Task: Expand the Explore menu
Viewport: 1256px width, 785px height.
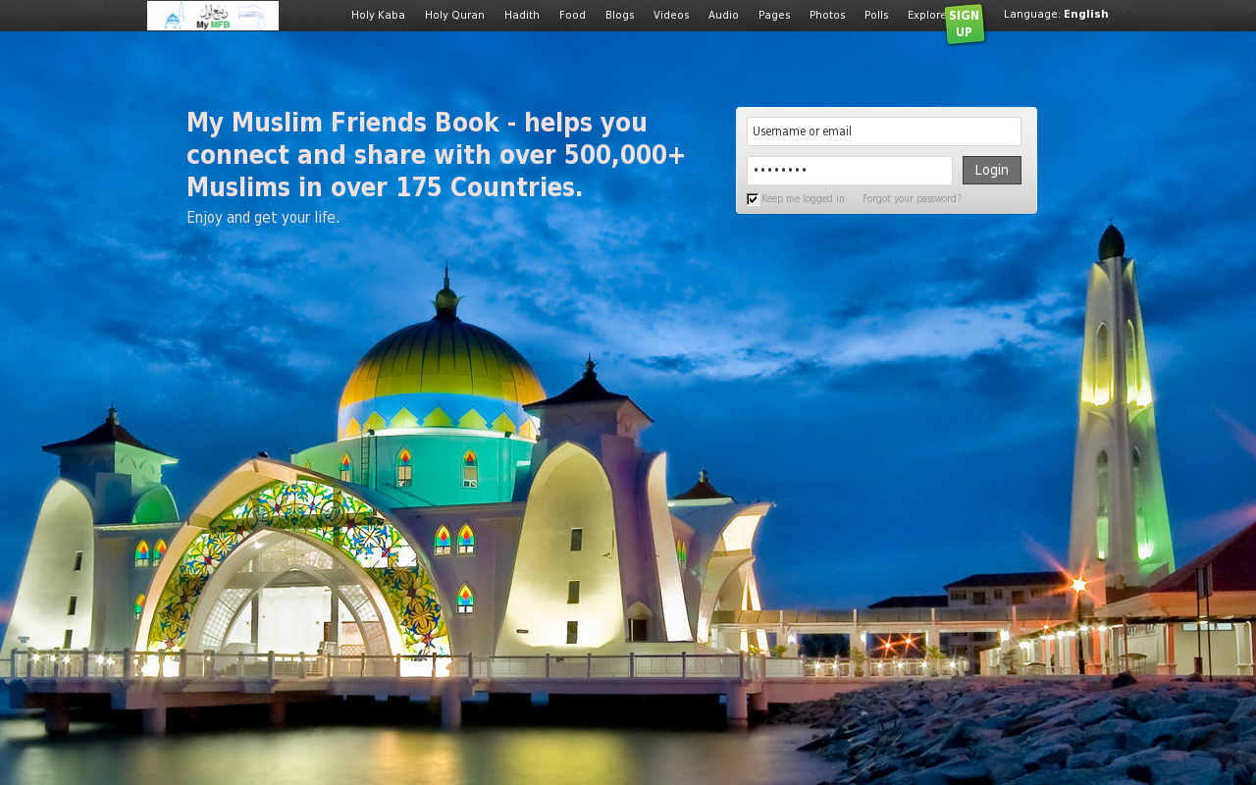Action: [x=926, y=15]
